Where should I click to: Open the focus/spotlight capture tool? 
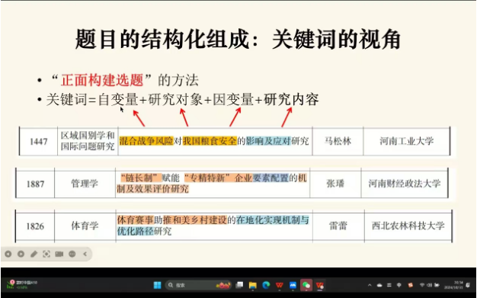coord(46,254)
